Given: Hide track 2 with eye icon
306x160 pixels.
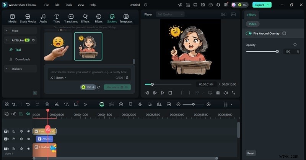Looking at the screenshot, I should 29,139.
